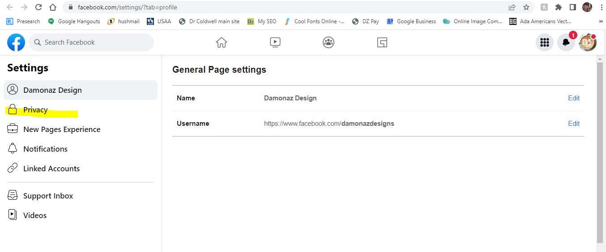The image size is (606, 252).
Task: Reload the page with the refresh icon
Action: (x=38, y=7)
